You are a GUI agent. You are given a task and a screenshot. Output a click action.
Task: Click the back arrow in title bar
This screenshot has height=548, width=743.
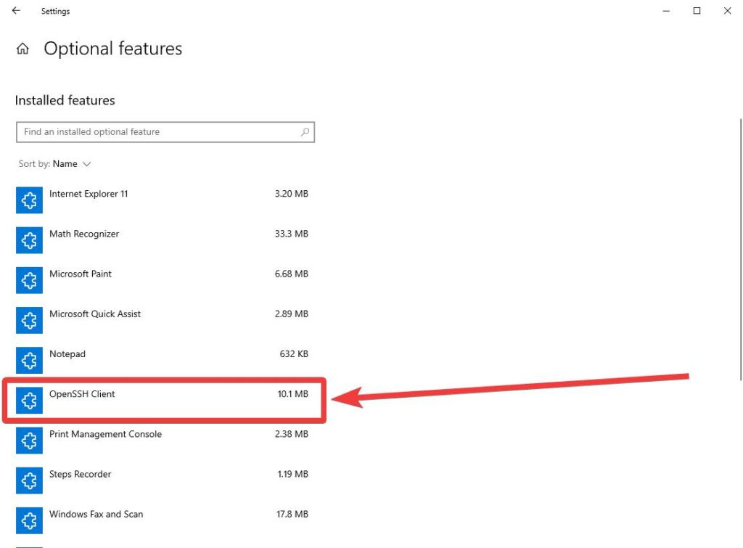pos(16,11)
